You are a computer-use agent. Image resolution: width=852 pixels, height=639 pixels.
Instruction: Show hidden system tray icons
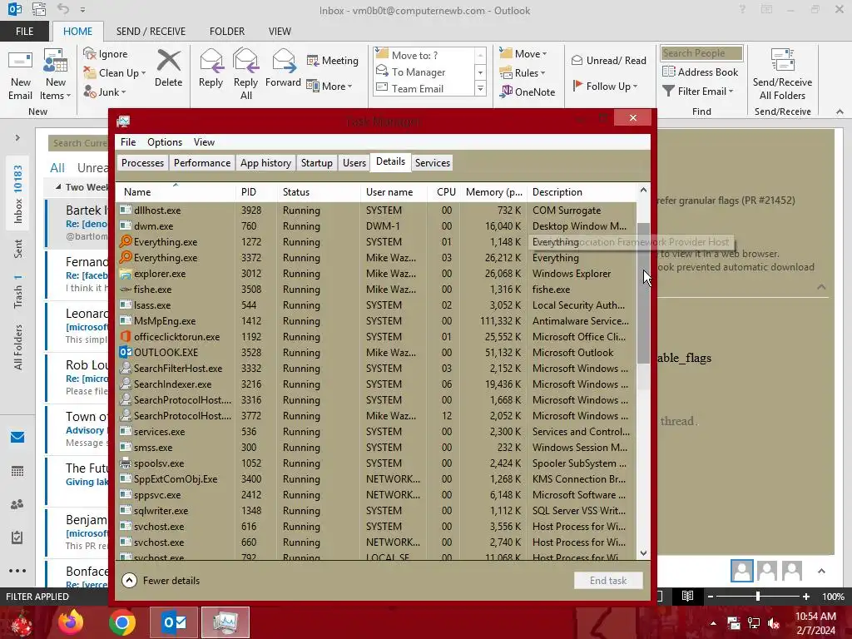(x=713, y=623)
